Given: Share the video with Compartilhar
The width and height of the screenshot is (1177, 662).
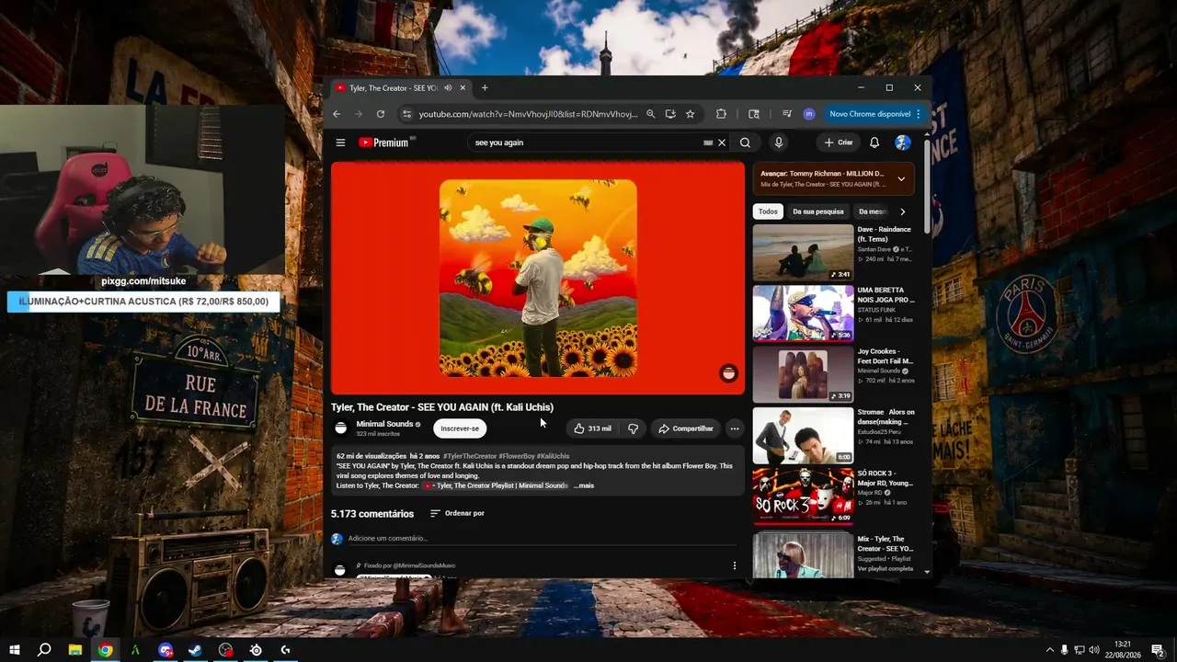Looking at the screenshot, I should (686, 428).
